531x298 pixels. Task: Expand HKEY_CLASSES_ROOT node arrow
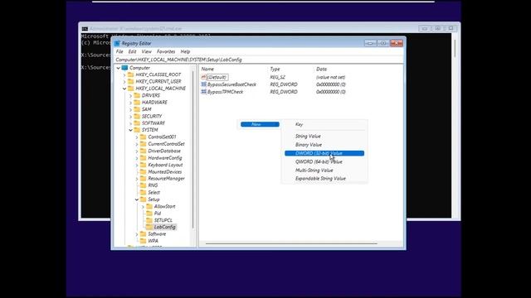point(124,74)
